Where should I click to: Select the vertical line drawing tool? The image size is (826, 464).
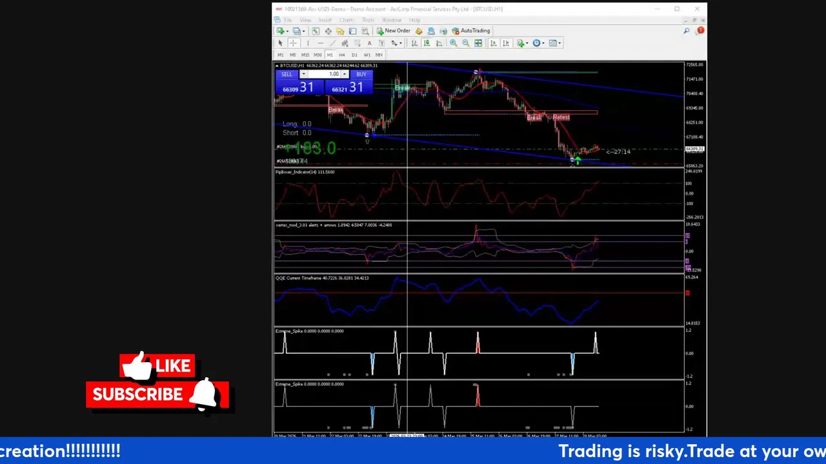(x=308, y=43)
